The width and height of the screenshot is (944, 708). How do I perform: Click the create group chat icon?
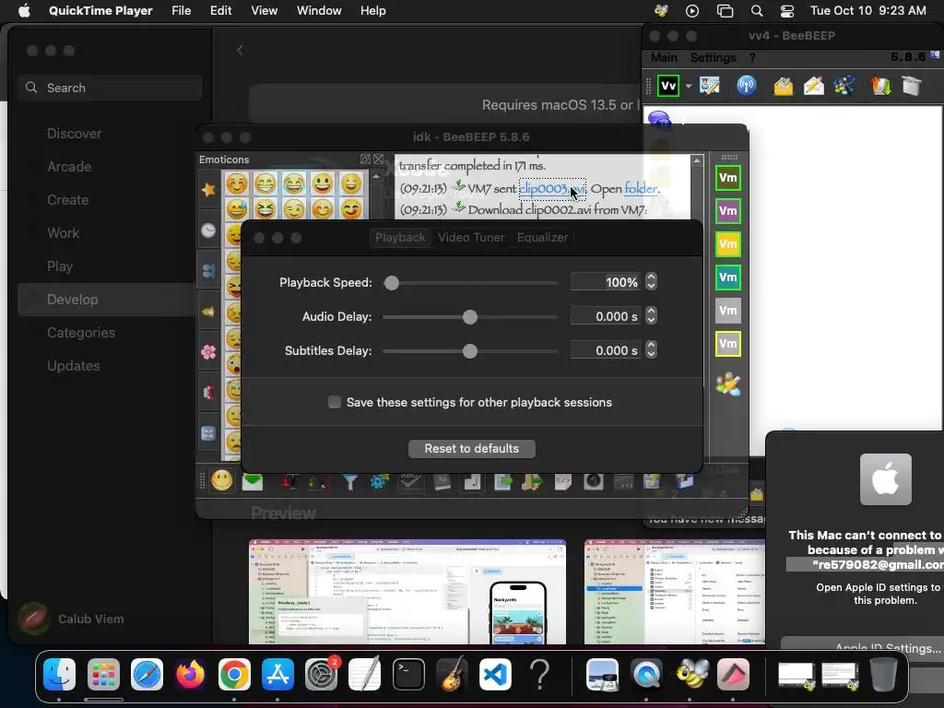tap(844, 86)
